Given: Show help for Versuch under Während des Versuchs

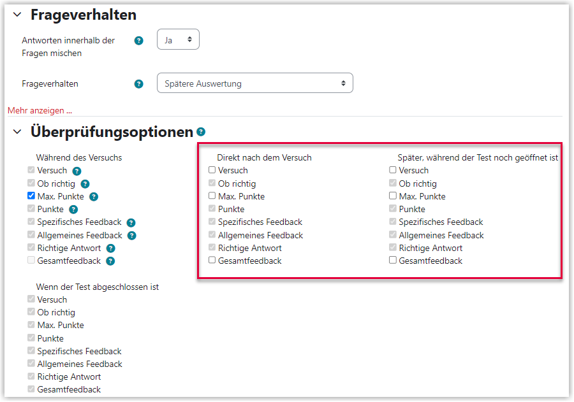Looking at the screenshot, I should point(77,171).
